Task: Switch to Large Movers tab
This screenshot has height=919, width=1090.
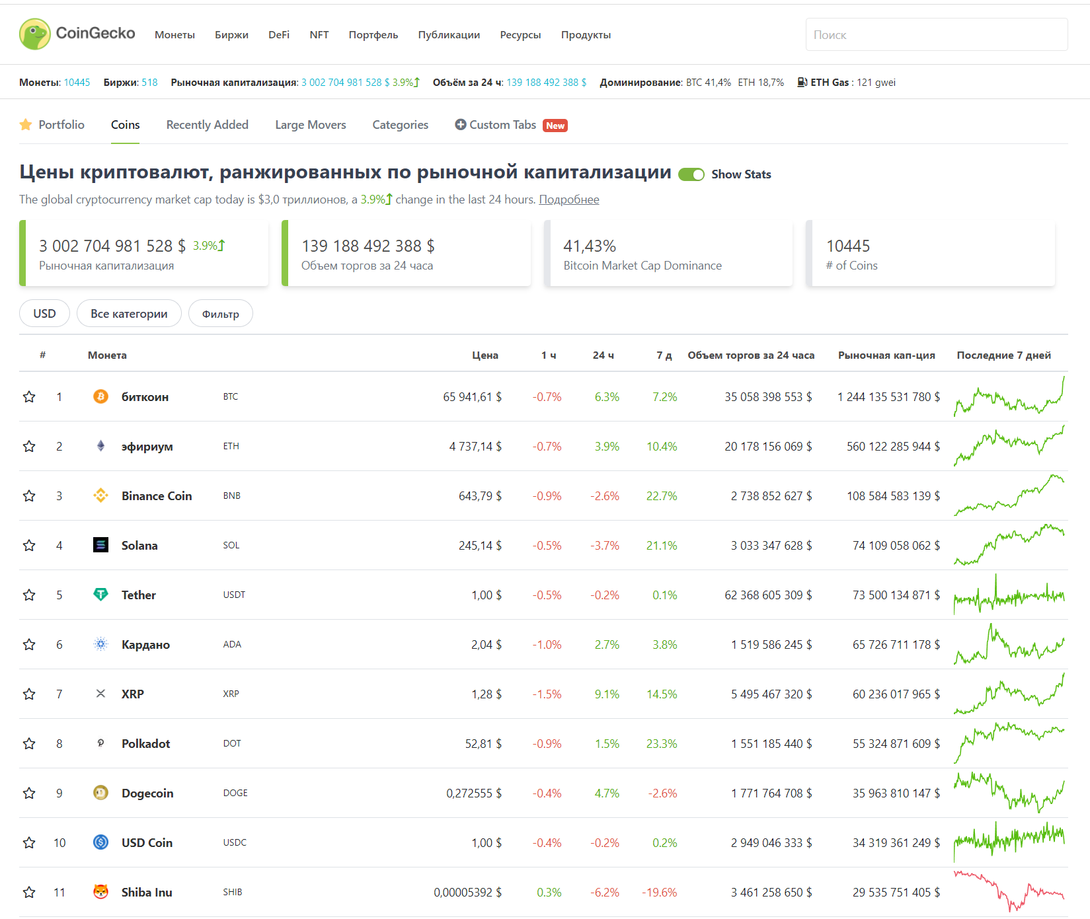Action: pos(311,124)
